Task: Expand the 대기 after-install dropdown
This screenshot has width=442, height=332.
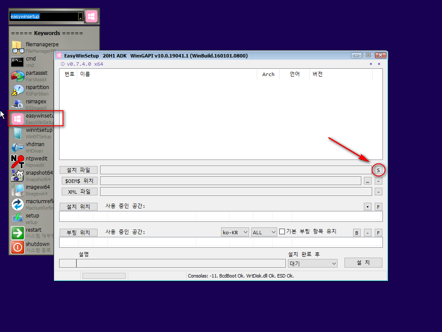Action: (313, 263)
